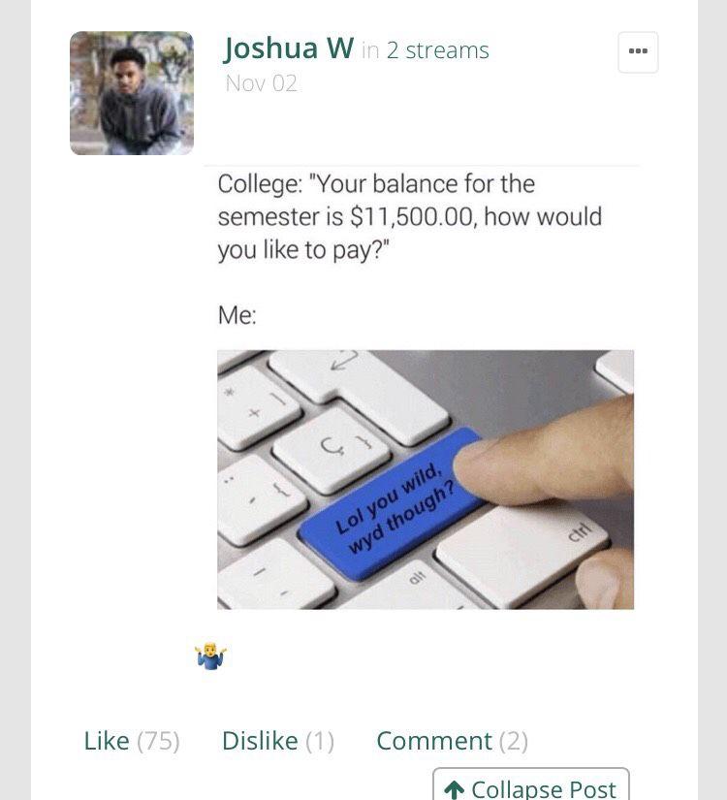Click the dislike count (1)

click(320, 741)
